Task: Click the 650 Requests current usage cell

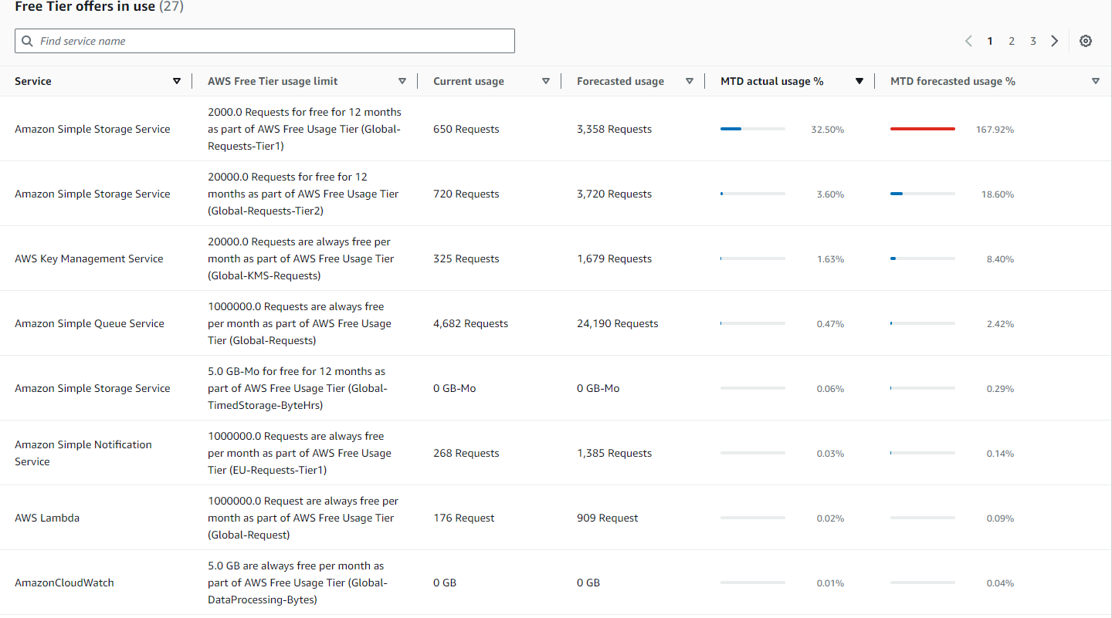Action: click(466, 129)
